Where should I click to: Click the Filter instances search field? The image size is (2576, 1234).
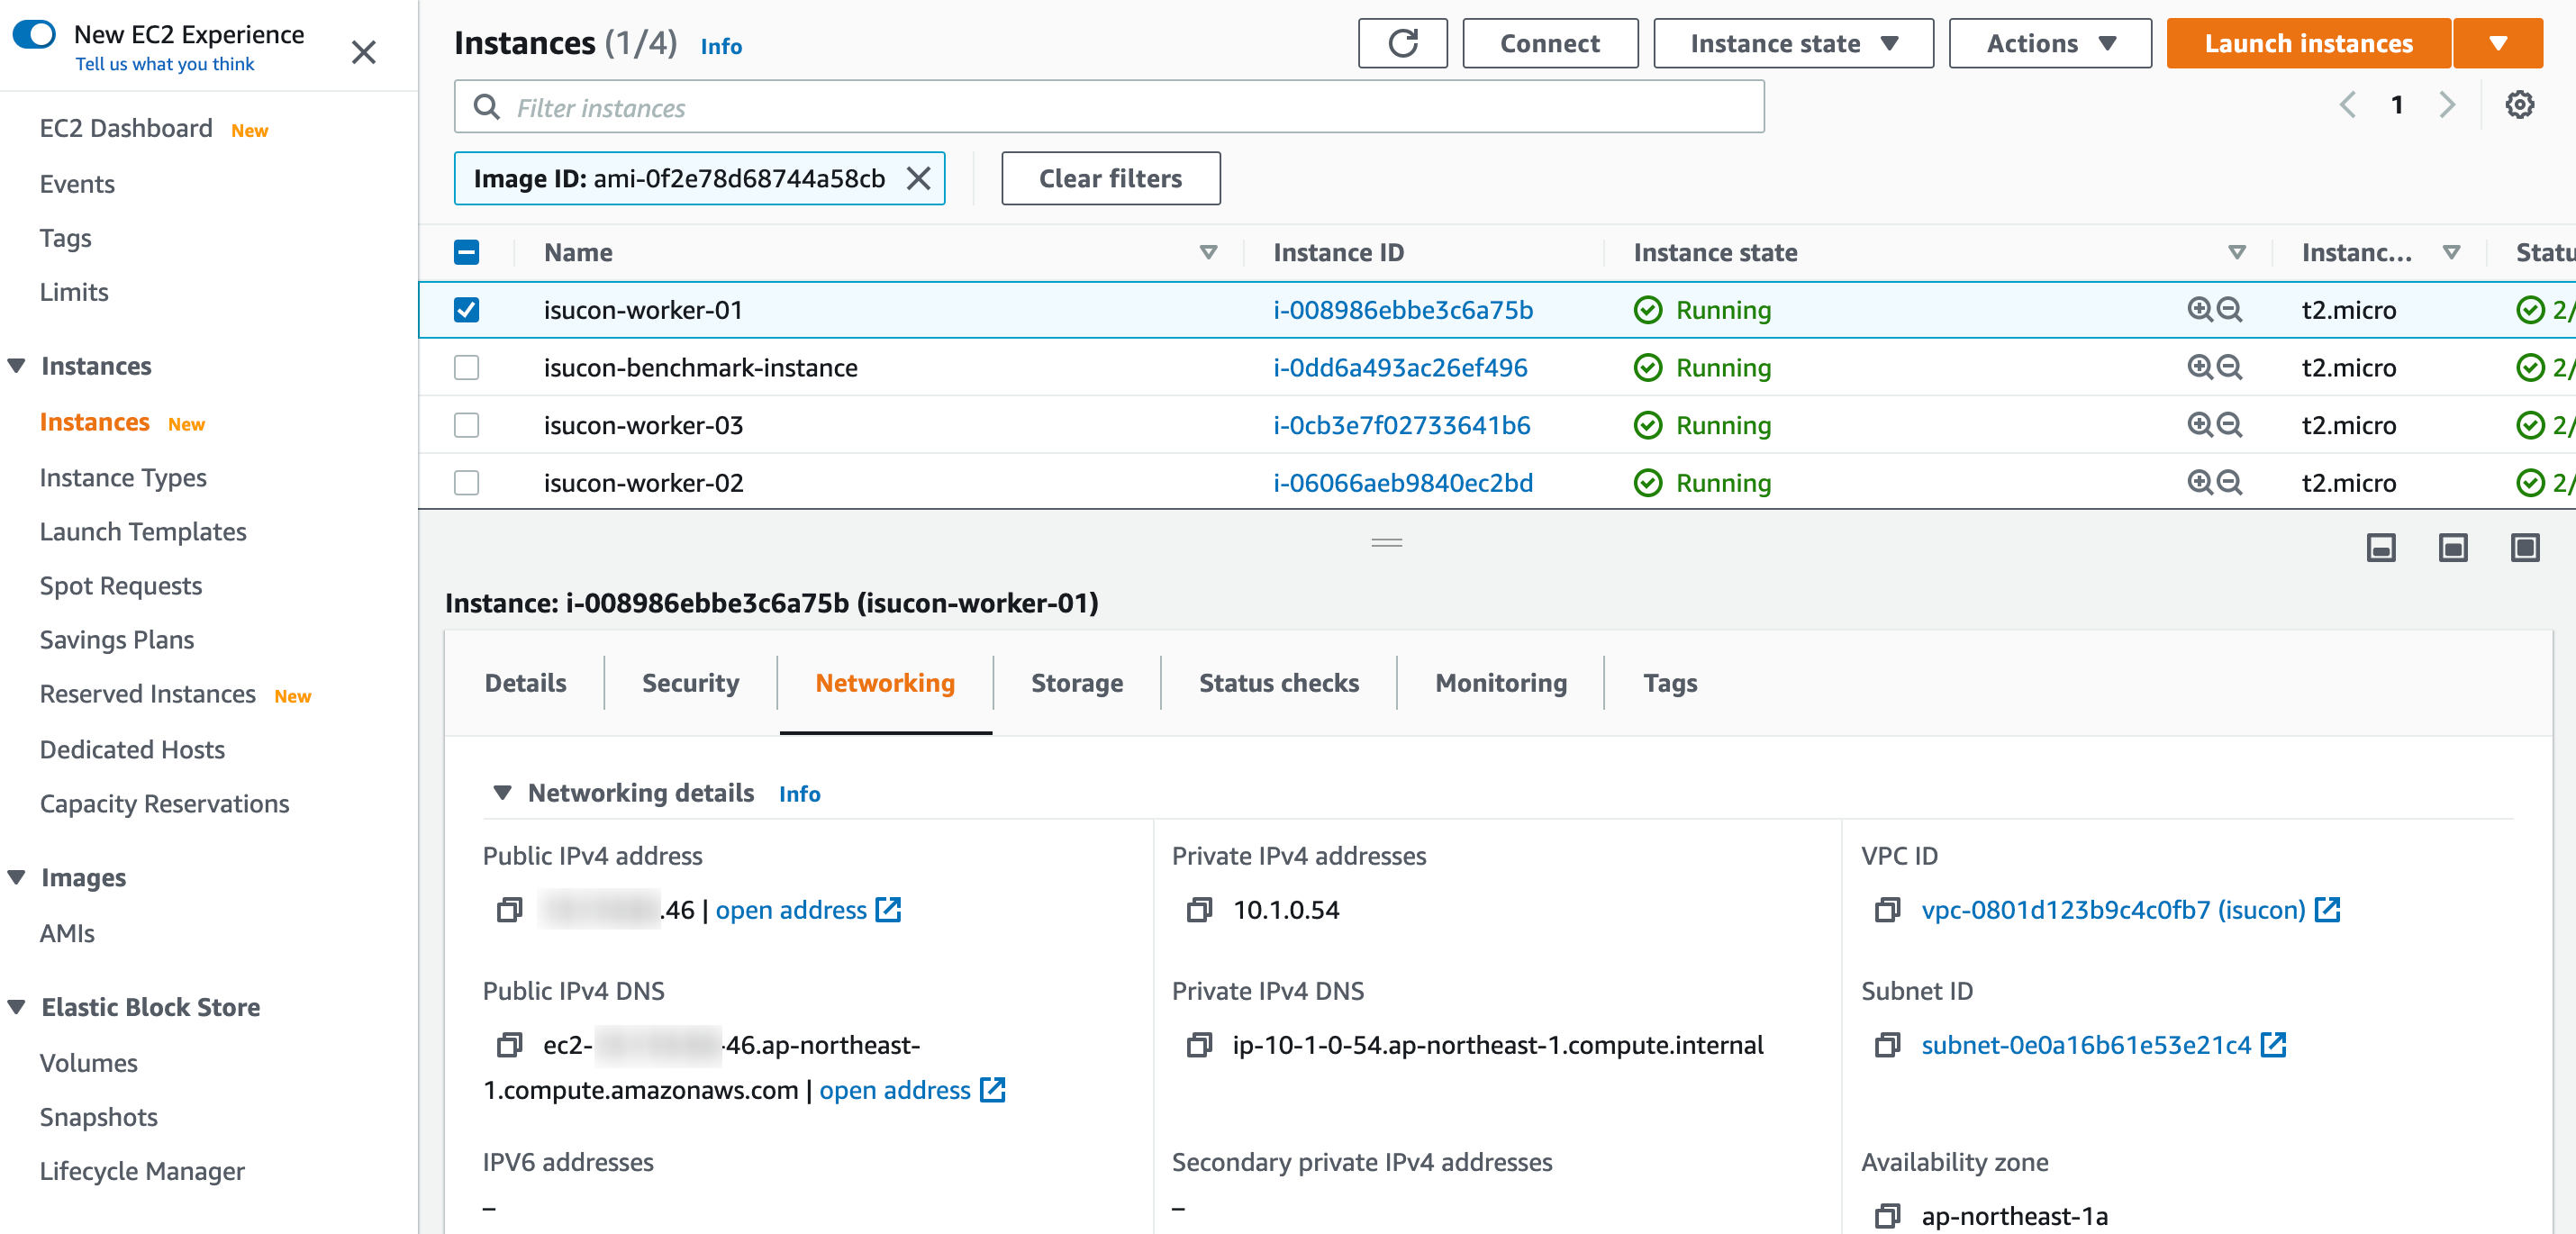tap(1108, 107)
